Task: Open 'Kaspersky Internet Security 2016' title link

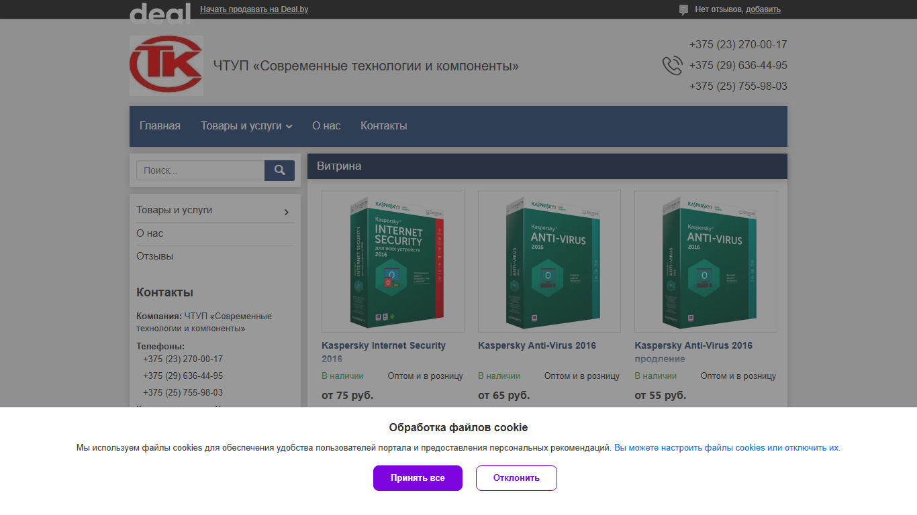Action: coord(383,352)
